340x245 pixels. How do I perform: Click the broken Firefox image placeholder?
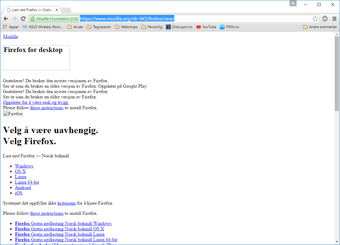(13, 114)
